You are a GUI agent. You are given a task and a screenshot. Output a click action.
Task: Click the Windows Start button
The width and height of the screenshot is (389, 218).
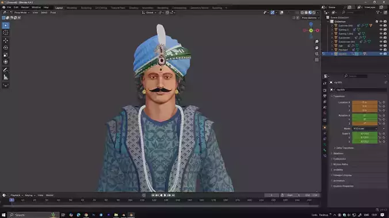3,215
